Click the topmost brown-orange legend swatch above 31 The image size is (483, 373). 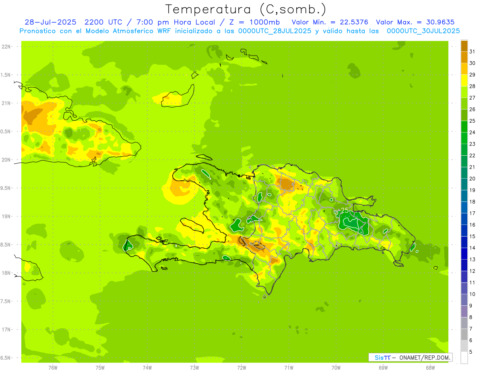click(x=464, y=45)
